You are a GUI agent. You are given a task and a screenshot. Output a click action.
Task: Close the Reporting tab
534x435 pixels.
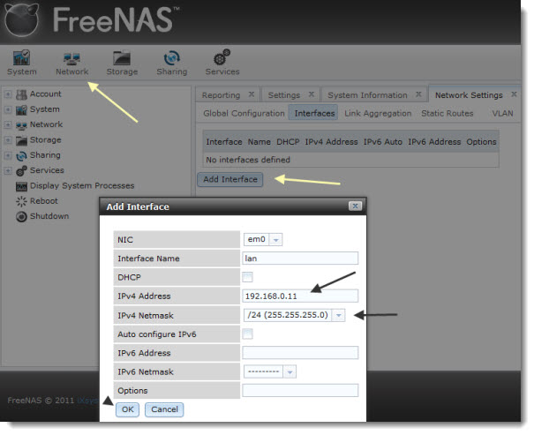252,94
